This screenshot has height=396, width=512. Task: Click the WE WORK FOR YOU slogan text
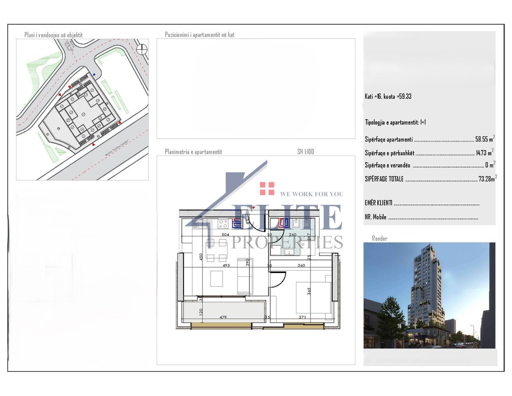click(312, 194)
